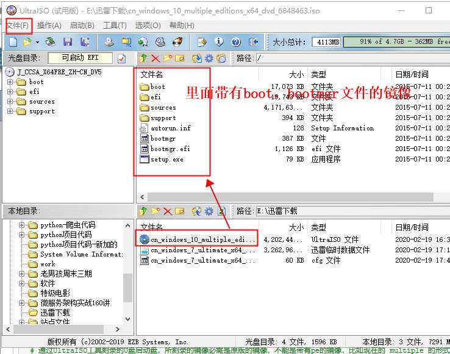
Task: Open the 操作(A) menu
Action: tap(49, 26)
